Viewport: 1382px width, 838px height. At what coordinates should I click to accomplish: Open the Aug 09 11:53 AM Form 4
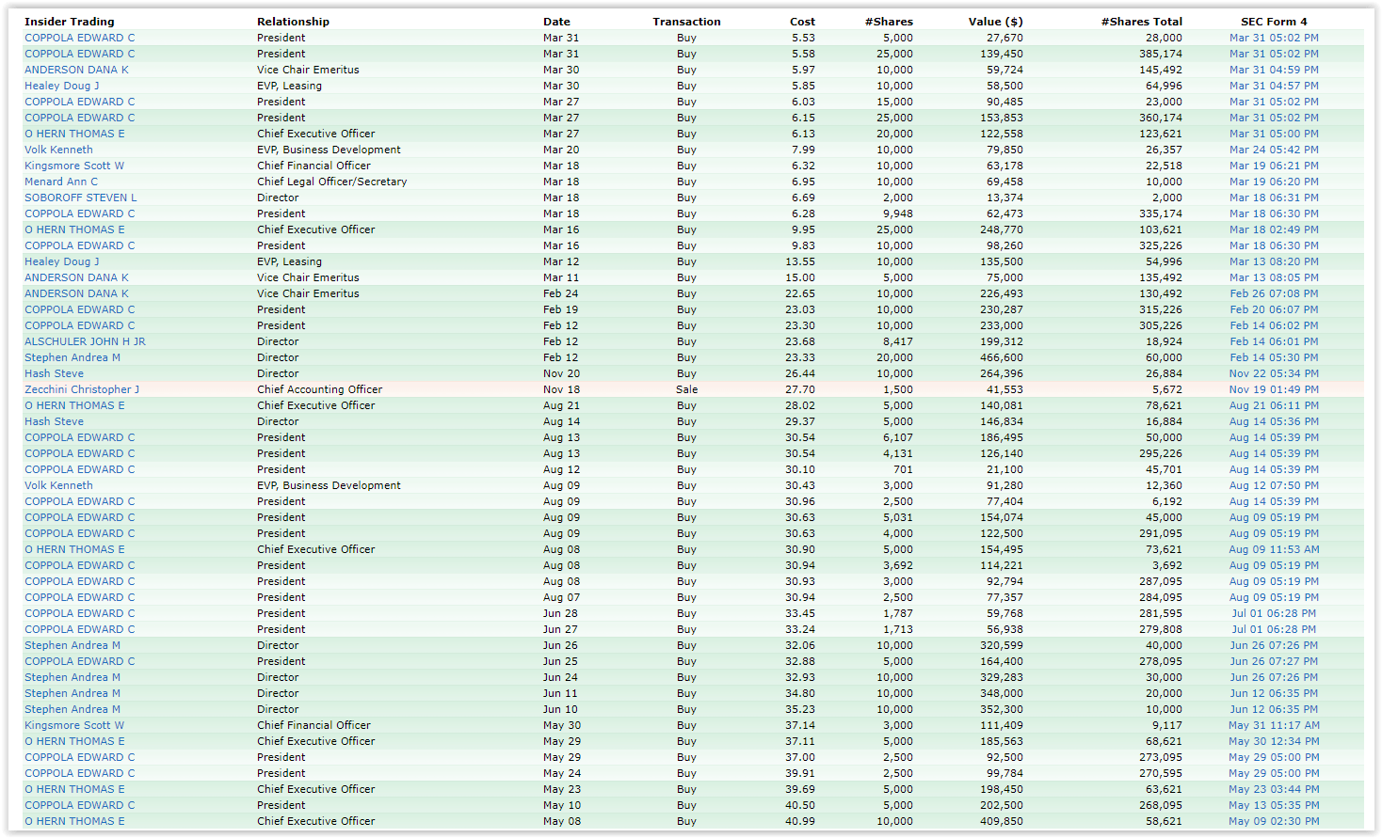[x=1274, y=549]
